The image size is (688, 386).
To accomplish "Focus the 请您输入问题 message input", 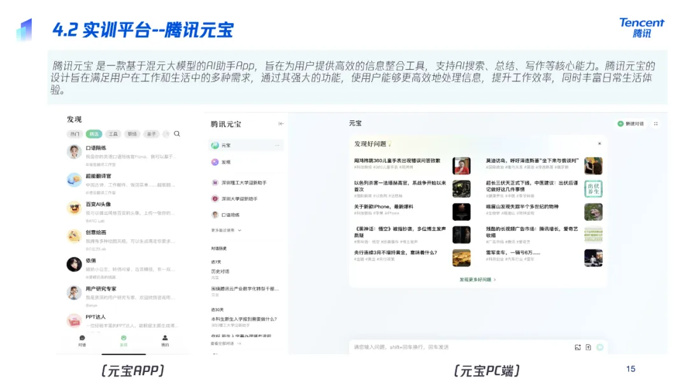I will [x=461, y=347].
